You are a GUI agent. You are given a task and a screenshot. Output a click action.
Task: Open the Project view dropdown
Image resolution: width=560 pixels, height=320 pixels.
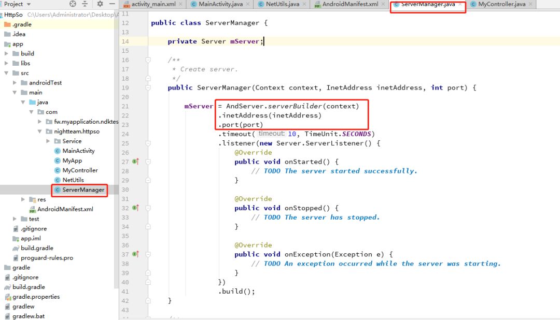tap(29, 4)
